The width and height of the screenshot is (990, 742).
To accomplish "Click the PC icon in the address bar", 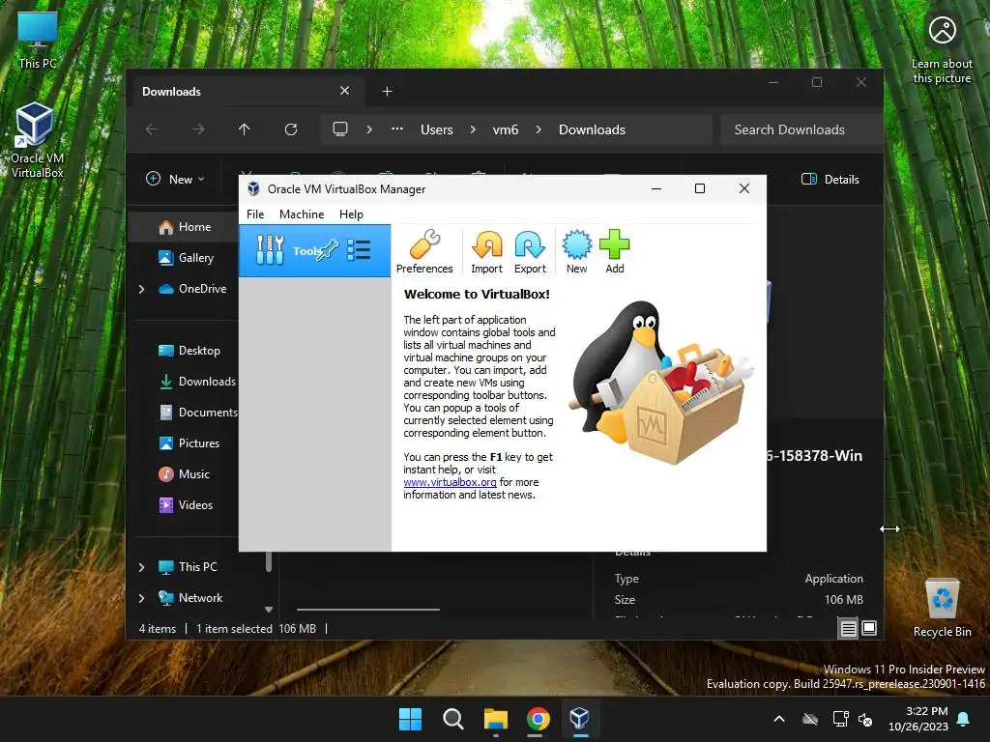I will point(340,129).
